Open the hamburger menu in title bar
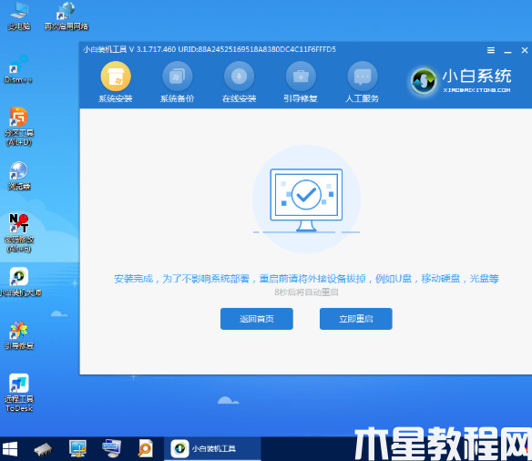This screenshot has width=532, height=461. pyautogui.click(x=491, y=50)
